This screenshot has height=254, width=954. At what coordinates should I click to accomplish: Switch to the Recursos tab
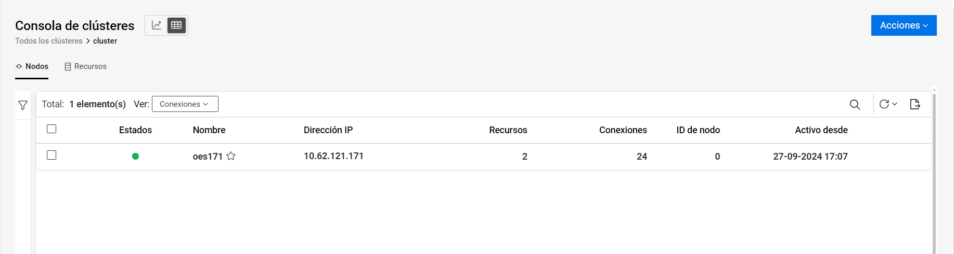pyautogui.click(x=86, y=66)
